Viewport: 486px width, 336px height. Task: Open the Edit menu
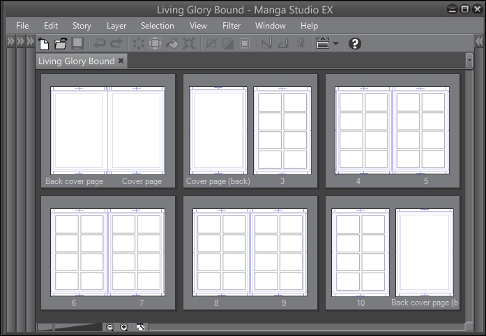(x=51, y=26)
